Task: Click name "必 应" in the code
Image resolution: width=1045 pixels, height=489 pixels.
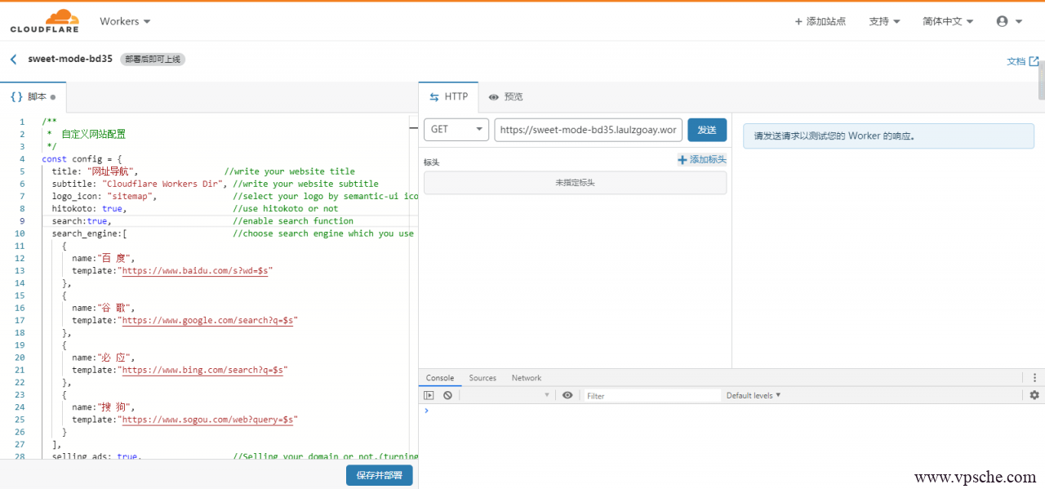Action: (x=103, y=358)
